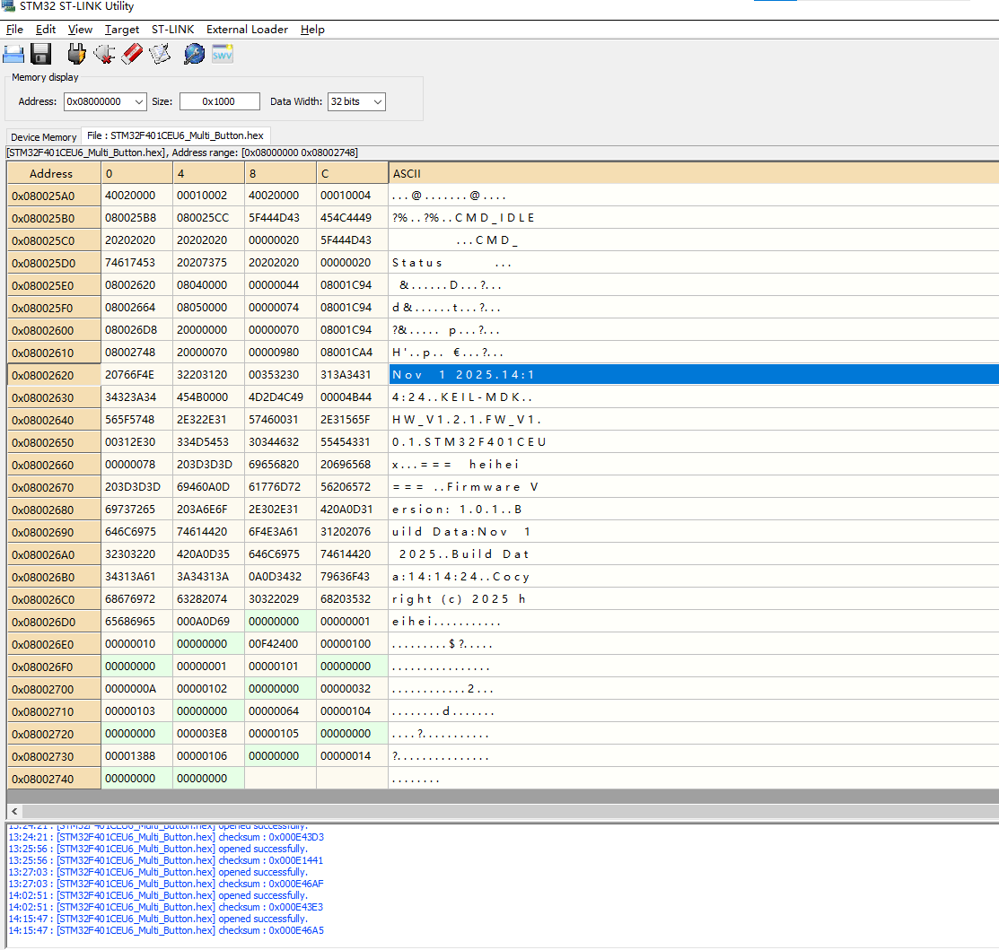The width and height of the screenshot is (999, 950).
Task: Click the Save file floppy icon
Action: [x=40, y=54]
